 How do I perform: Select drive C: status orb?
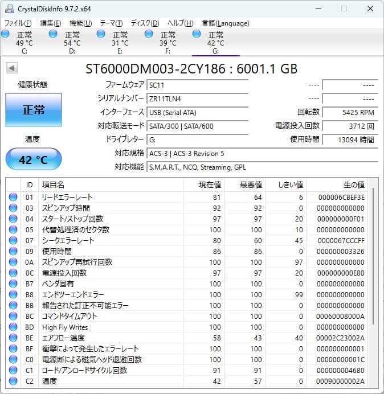[6, 34]
